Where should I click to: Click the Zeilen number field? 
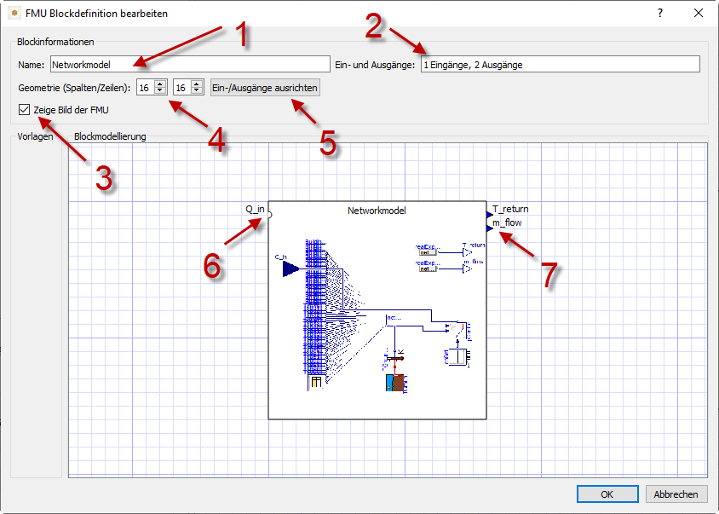click(x=182, y=87)
